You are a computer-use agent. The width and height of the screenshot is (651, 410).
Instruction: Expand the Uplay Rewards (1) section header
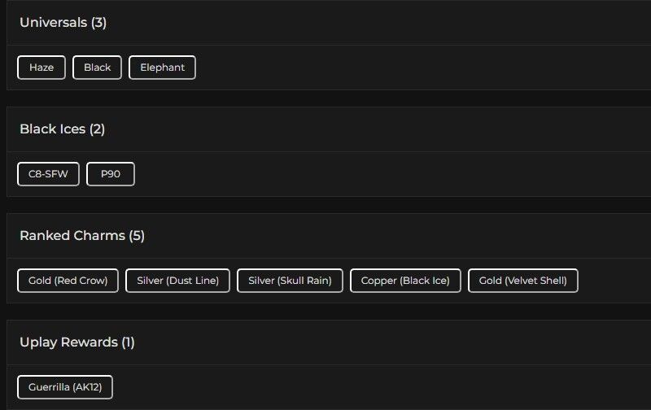(76, 342)
